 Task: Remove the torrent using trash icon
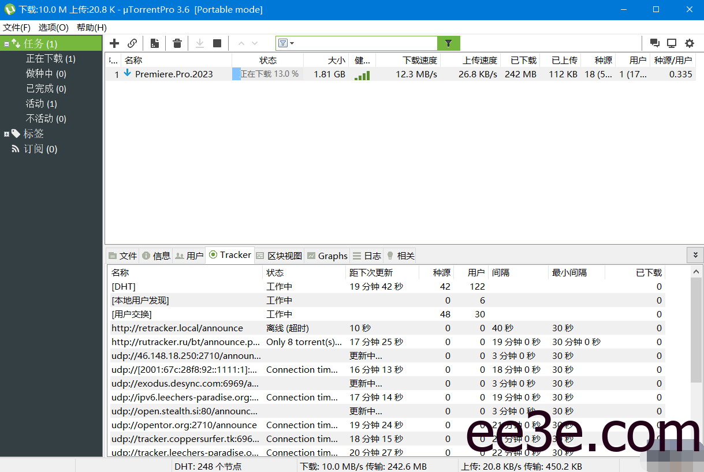(x=177, y=43)
